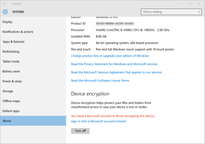The width and height of the screenshot is (205, 144).
Task: Click Change product key or upgrade link
Action: (110, 56)
